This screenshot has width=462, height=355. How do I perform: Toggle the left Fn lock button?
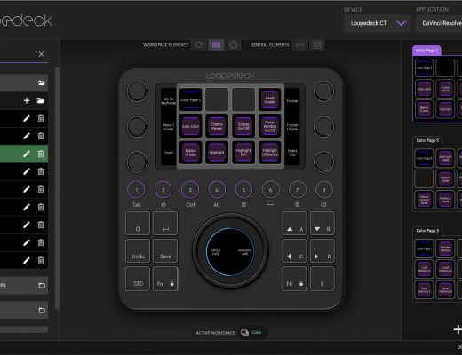click(165, 279)
